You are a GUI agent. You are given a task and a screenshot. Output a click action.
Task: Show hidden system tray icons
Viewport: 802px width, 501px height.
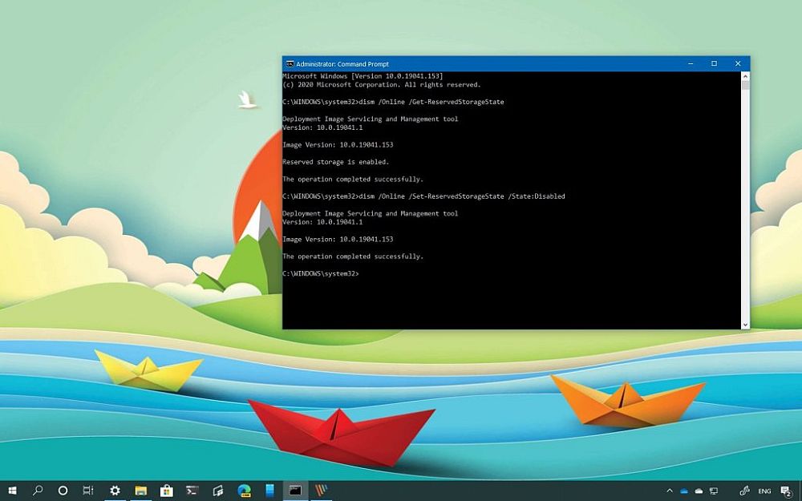(x=670, y=491)
